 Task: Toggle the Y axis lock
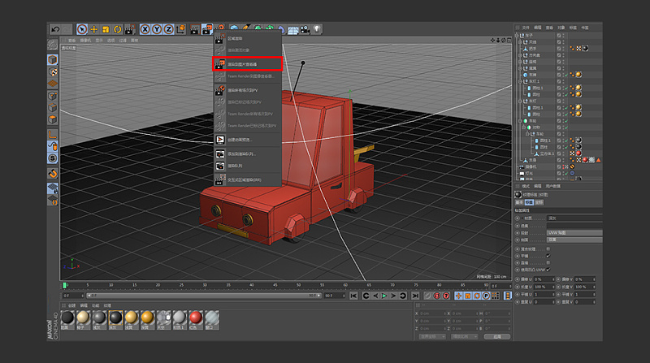click(157, 29)
